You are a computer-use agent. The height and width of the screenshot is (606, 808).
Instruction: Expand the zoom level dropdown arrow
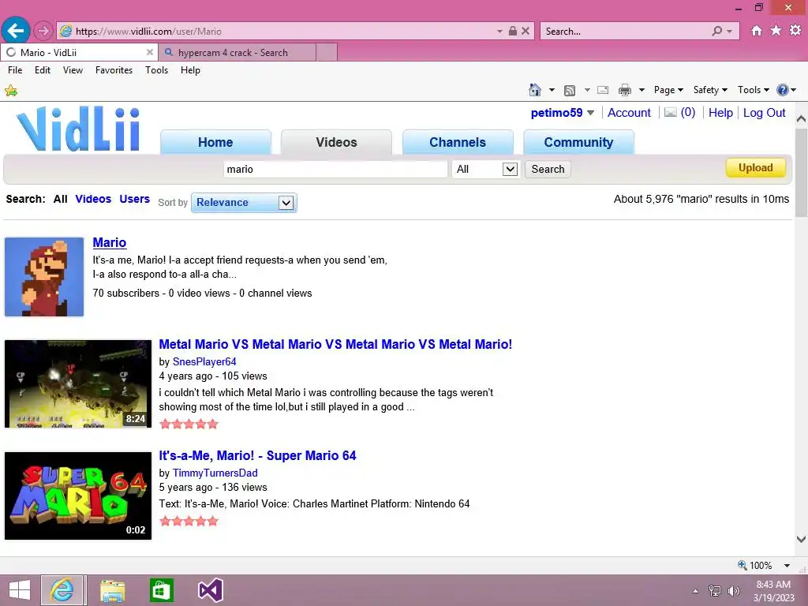tap(787, 565)
